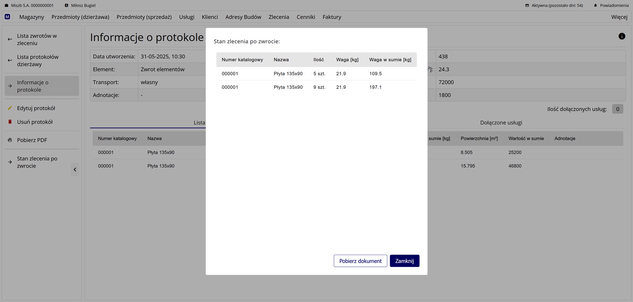633x302 pixels.
Task: Click back arrow beside Lista protokołów dzierżawy
Action: click(x=10, y=61)
